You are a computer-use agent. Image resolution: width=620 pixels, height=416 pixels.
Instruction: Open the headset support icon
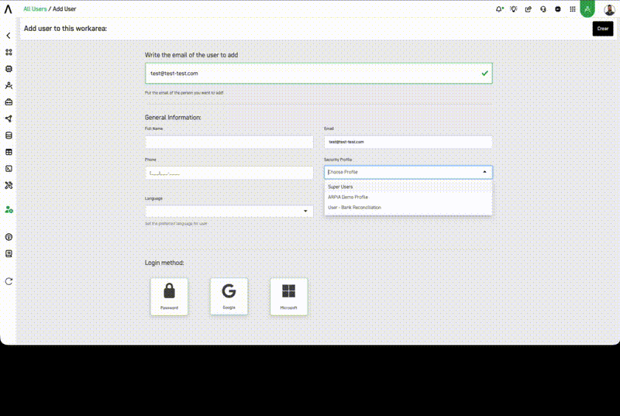click(543, 9)
